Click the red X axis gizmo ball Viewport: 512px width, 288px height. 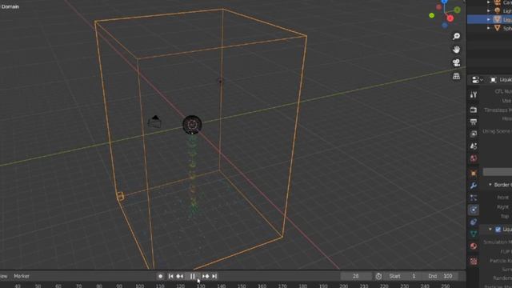[450, 18]
